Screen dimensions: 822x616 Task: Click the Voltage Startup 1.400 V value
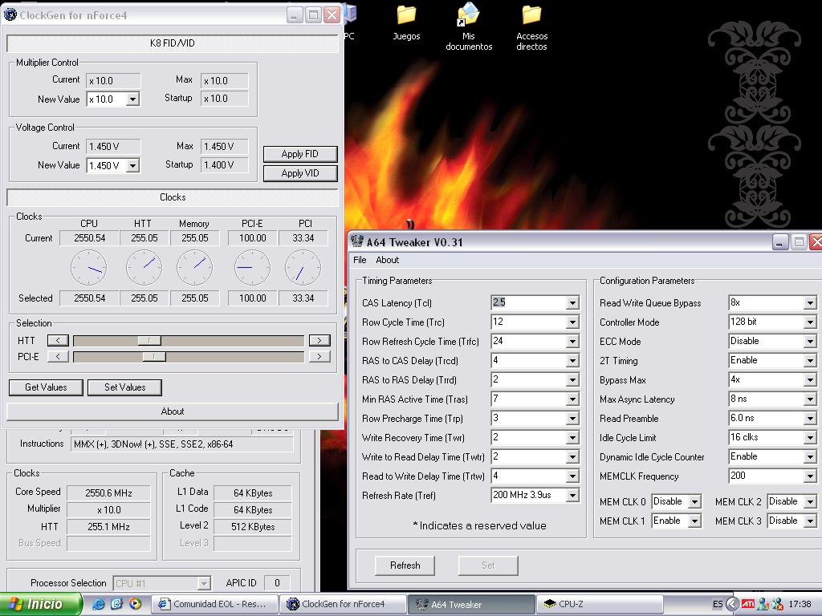[x=225, y=165]
